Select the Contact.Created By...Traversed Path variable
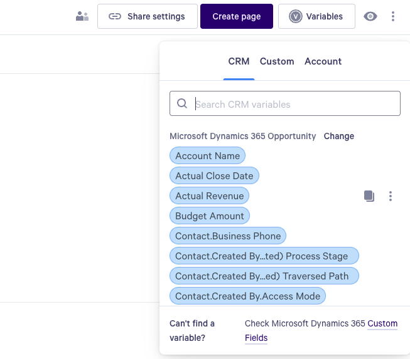410x359 pixels. 264,276
